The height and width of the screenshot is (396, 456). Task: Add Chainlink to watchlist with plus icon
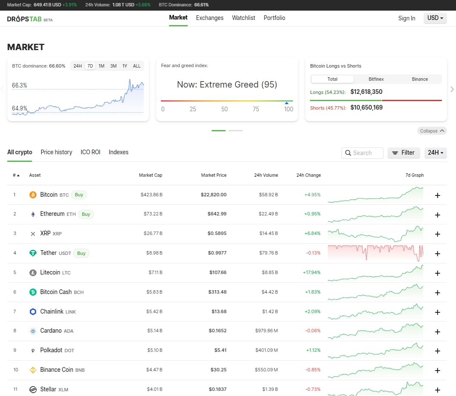click(x=437, y=312)
